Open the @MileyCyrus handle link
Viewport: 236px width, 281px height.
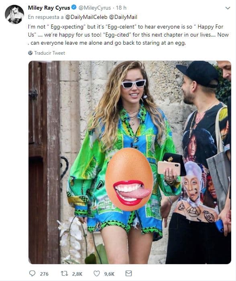(95, 8)
